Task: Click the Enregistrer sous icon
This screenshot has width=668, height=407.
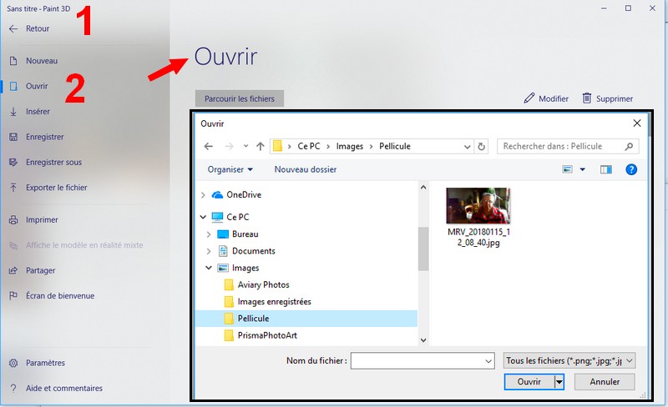Action: (x=13, y=162)
